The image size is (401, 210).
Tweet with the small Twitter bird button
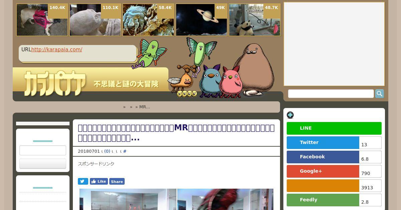pos(83,181)
